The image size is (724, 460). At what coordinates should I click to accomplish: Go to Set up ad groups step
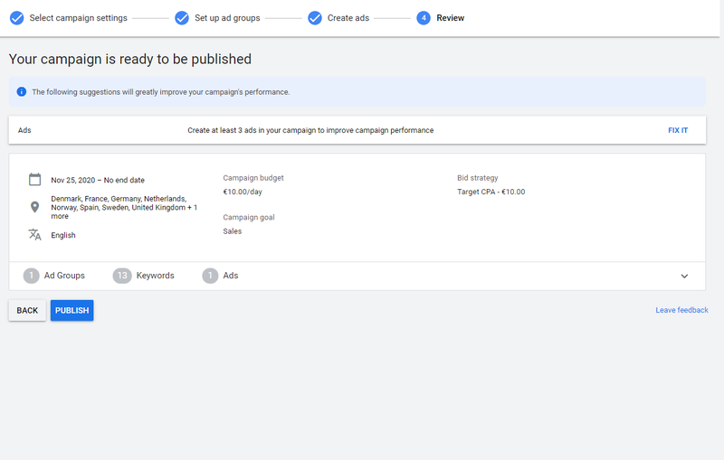pos(227,18)
